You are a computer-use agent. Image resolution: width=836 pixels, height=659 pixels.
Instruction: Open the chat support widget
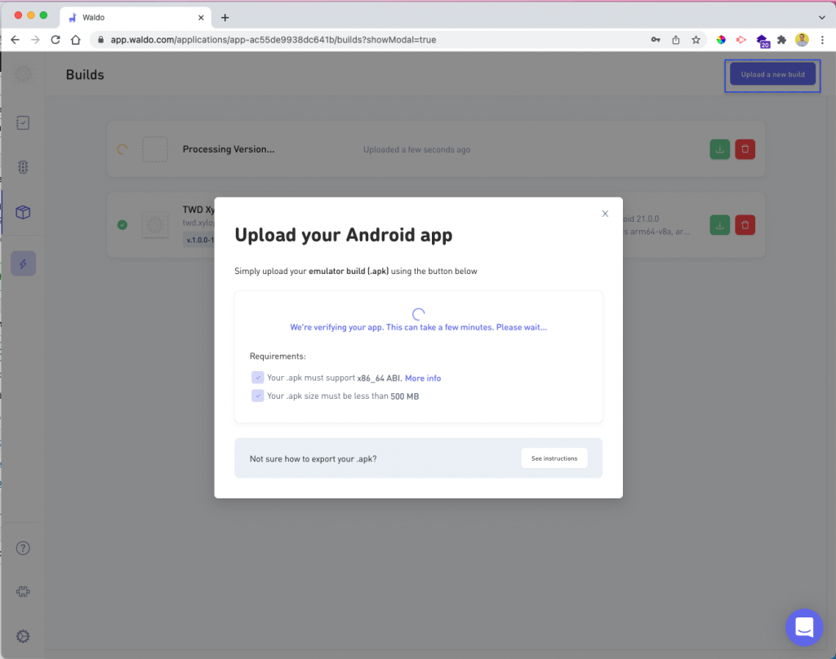(x=803, y=626)
